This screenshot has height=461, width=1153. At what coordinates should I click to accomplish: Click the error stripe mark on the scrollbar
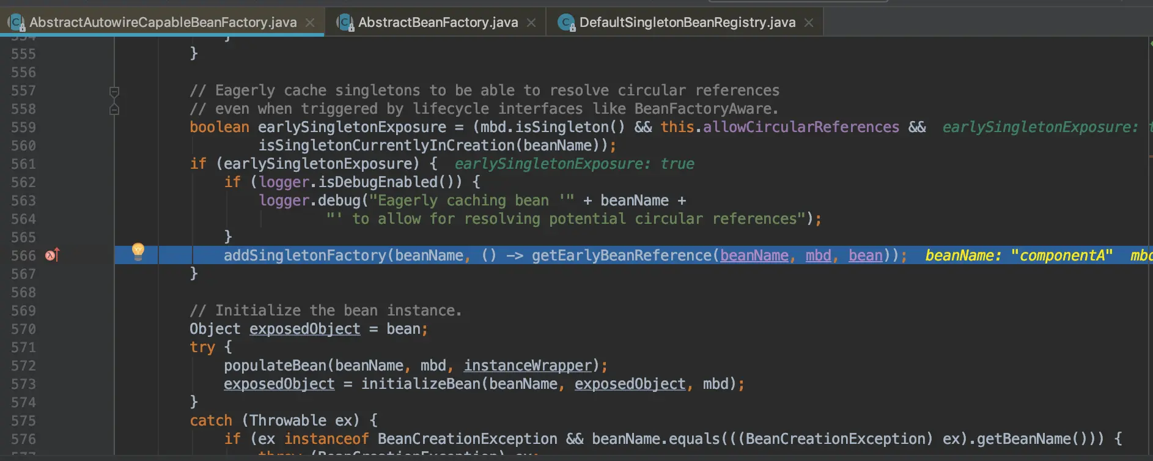[1150, 157]
